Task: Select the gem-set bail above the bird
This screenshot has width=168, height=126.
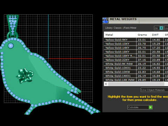Action: coord(13,26)
